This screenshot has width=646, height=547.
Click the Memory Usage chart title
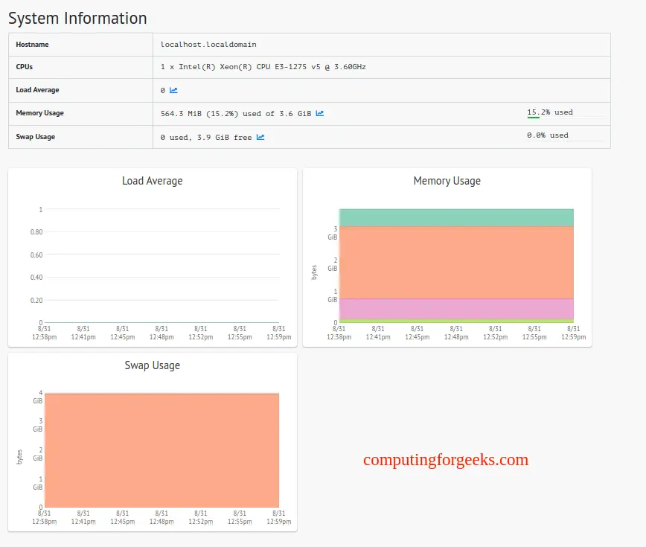point(447,181)
